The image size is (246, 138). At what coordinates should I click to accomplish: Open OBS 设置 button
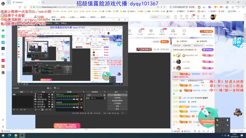tap(117, 106)
